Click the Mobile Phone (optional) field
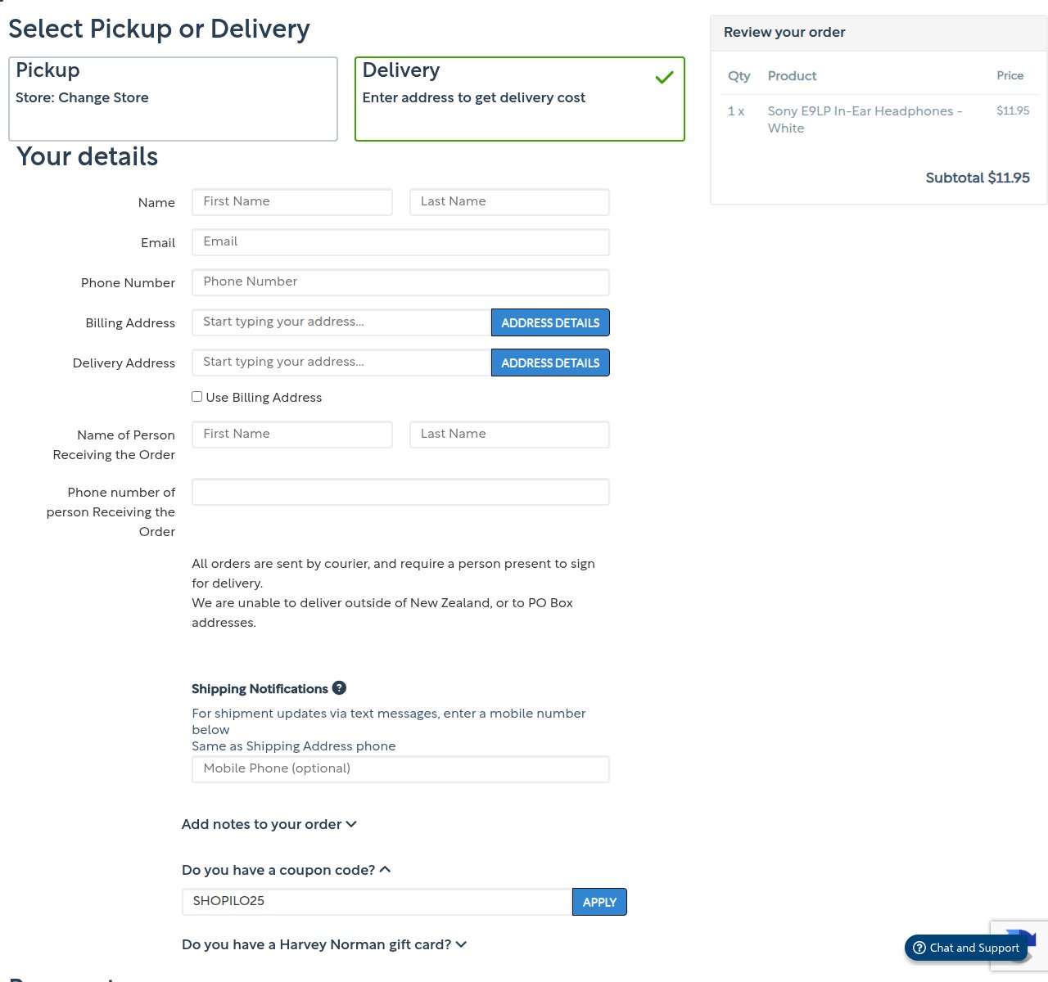Image resolution: width=1048 pixels, height=982 pixels. pos(400,769)
